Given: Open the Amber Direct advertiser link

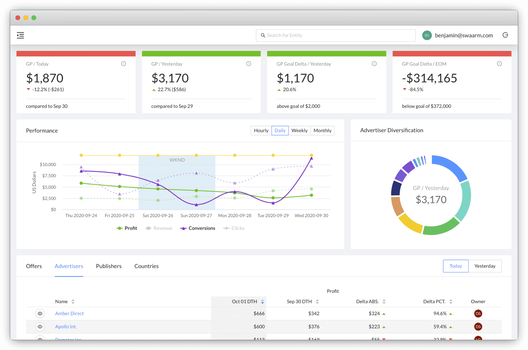Looking at the screenshot, I should pyautogui.click(x=69, y=313).
